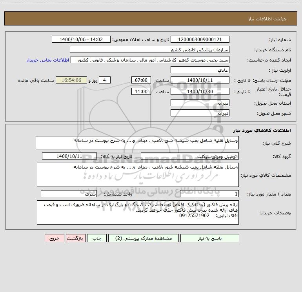Click price validity time field 11:00
The image size is (302, 292).
141,91
